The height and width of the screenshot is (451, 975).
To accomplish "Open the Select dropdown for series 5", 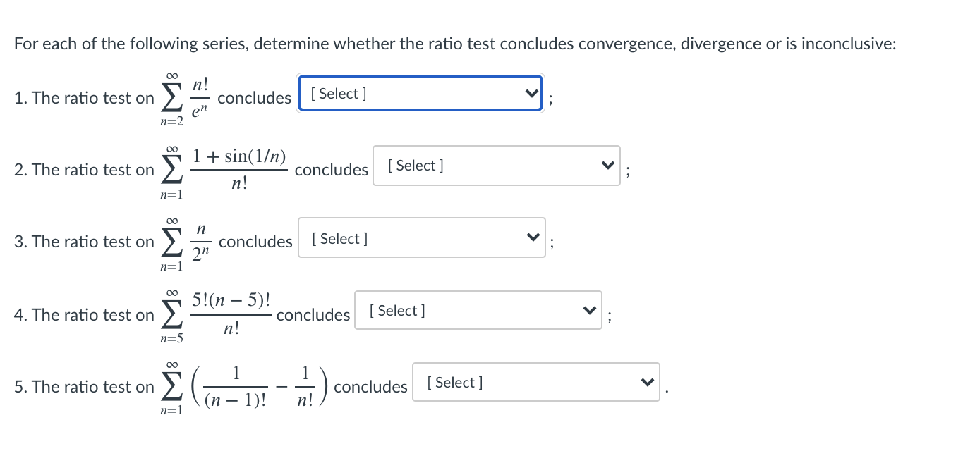I will (x=536, y=383).
